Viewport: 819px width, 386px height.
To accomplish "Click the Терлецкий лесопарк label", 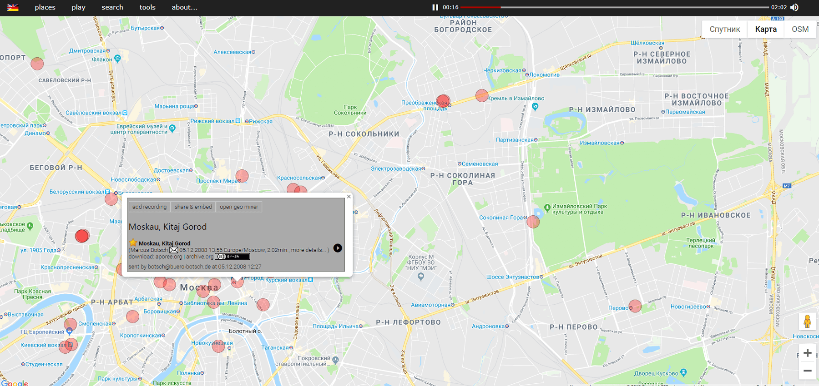I will tap(701, 243).
